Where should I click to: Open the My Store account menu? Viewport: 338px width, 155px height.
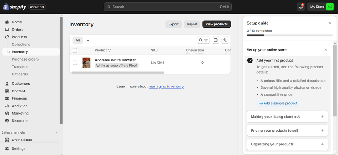point(321,7)
